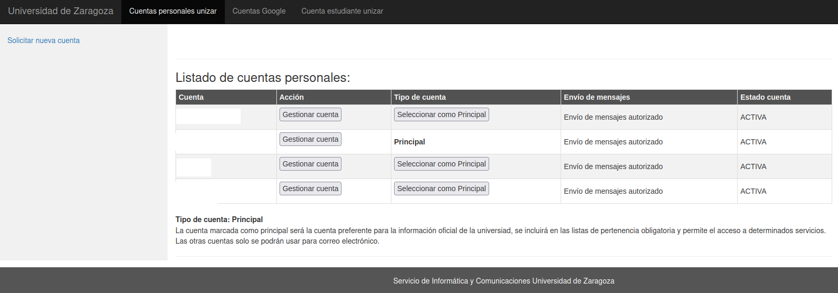Open the Solicitar nueva cuenta link
This screenshot has width=838, height=293.
(x=44, y=40)
